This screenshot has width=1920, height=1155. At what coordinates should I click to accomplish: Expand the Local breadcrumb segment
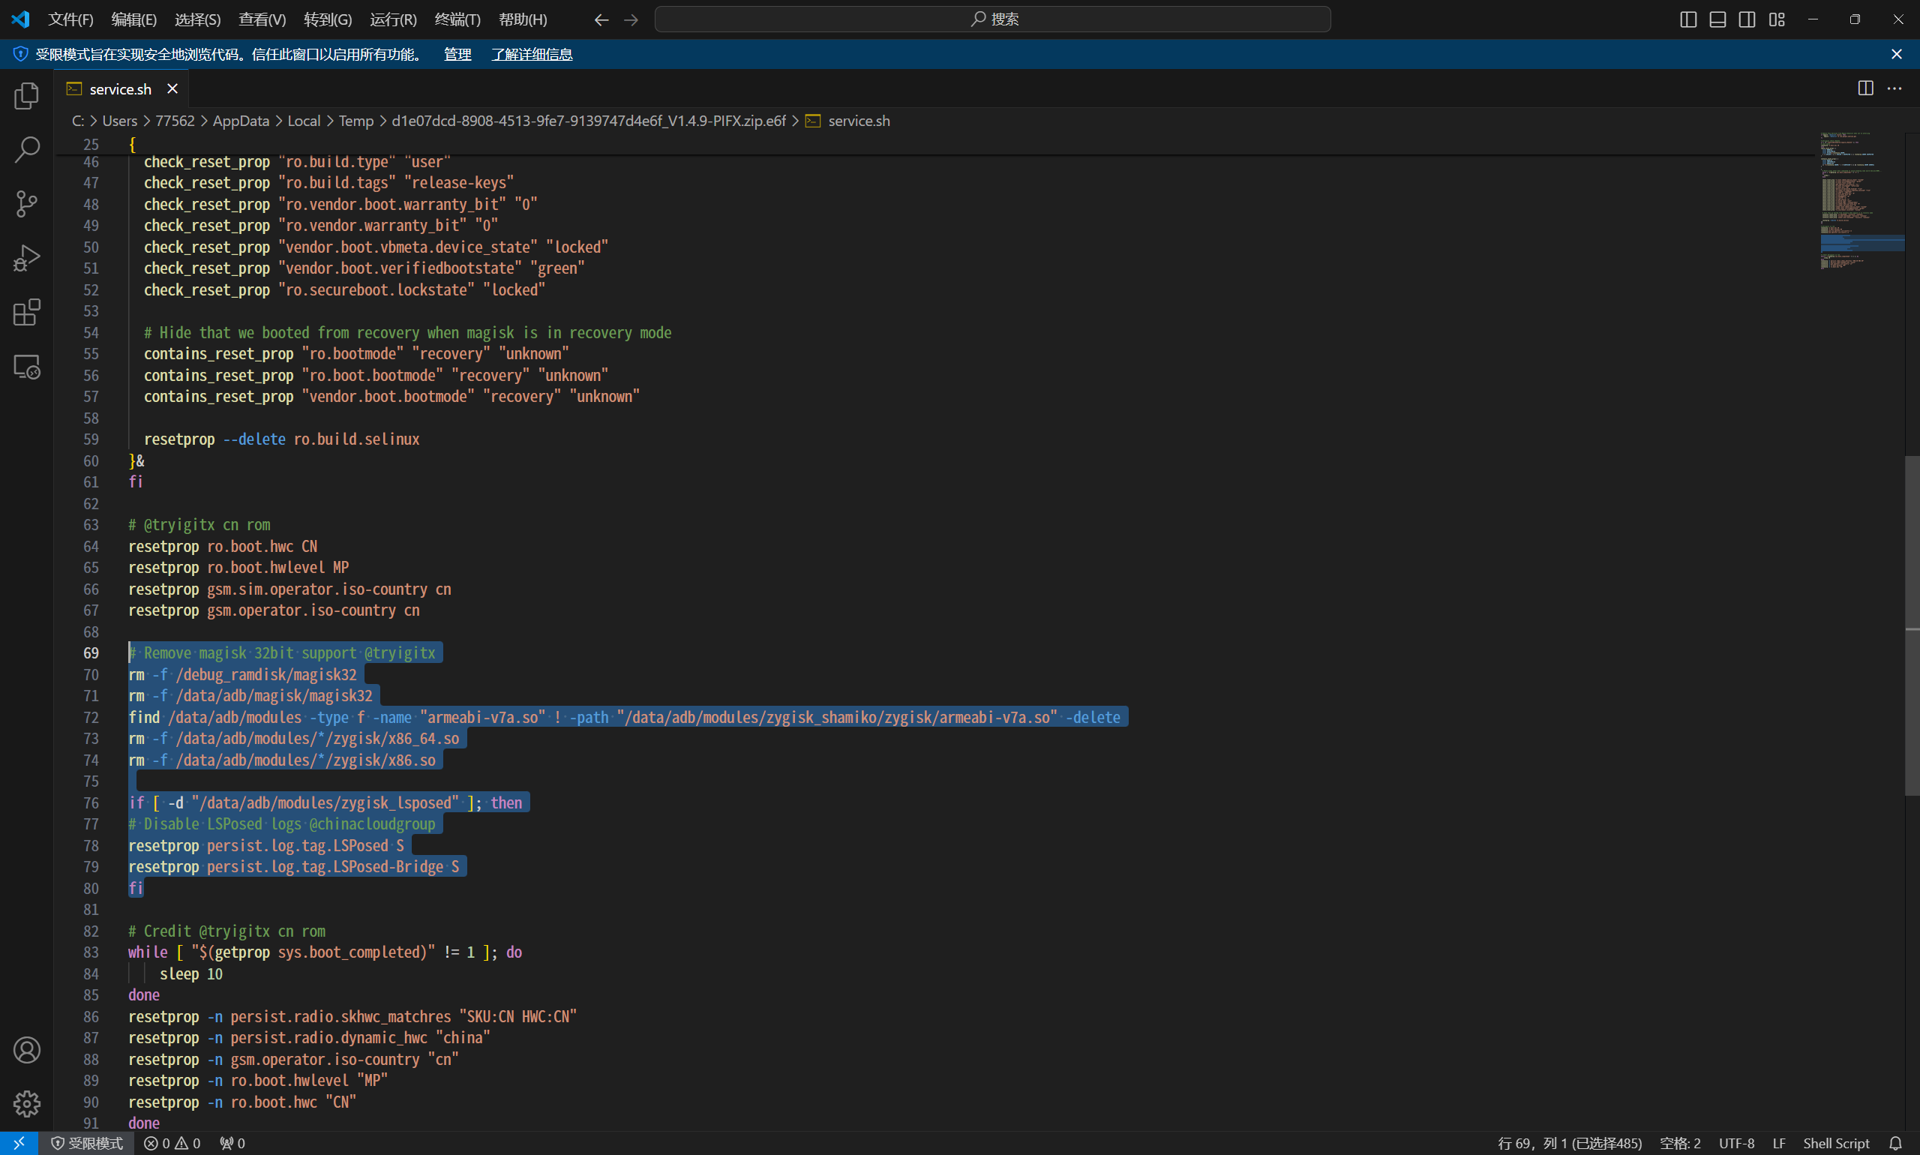click(304, 121)
